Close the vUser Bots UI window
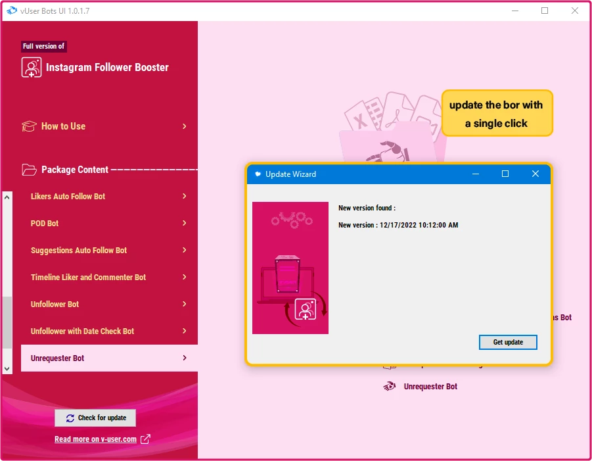592x461 pixels. 575,11
